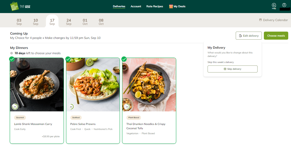The image size is (291, 148).
Task: Open the user profile icon
Action: click(x=284, y=5)
